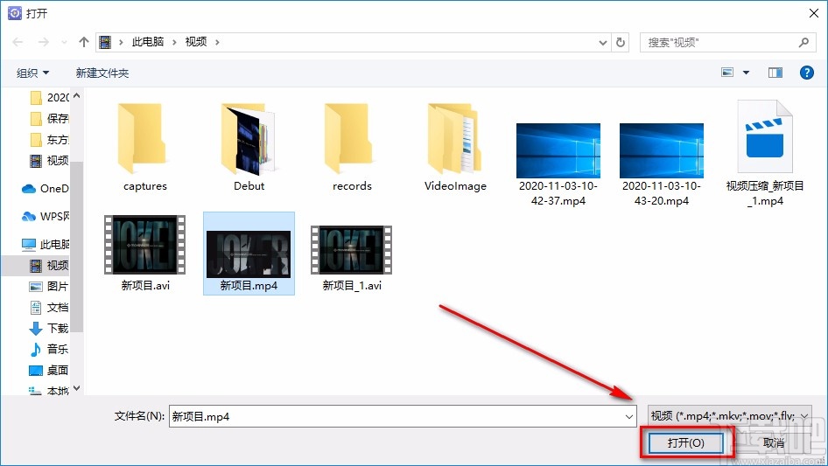Select 桌面 in navigation pane
Screen dimensions: 828x466
[x=50, y=370]
